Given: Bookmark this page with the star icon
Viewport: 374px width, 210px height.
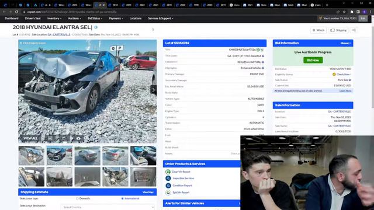Looking at the screenshot, I should pos(344,12).
